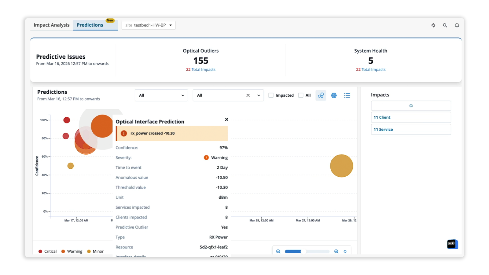This screenshot has height=275, width=489.
Task: Click the Resource value 5d2-qfx1-leaf2
Action: (x=214, y=247)
